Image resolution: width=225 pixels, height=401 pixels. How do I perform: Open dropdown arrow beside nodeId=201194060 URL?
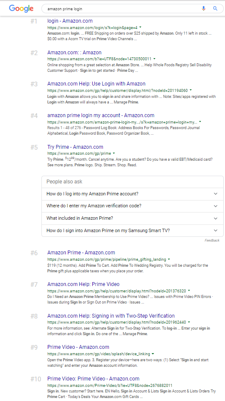click(x=191, y=90)
